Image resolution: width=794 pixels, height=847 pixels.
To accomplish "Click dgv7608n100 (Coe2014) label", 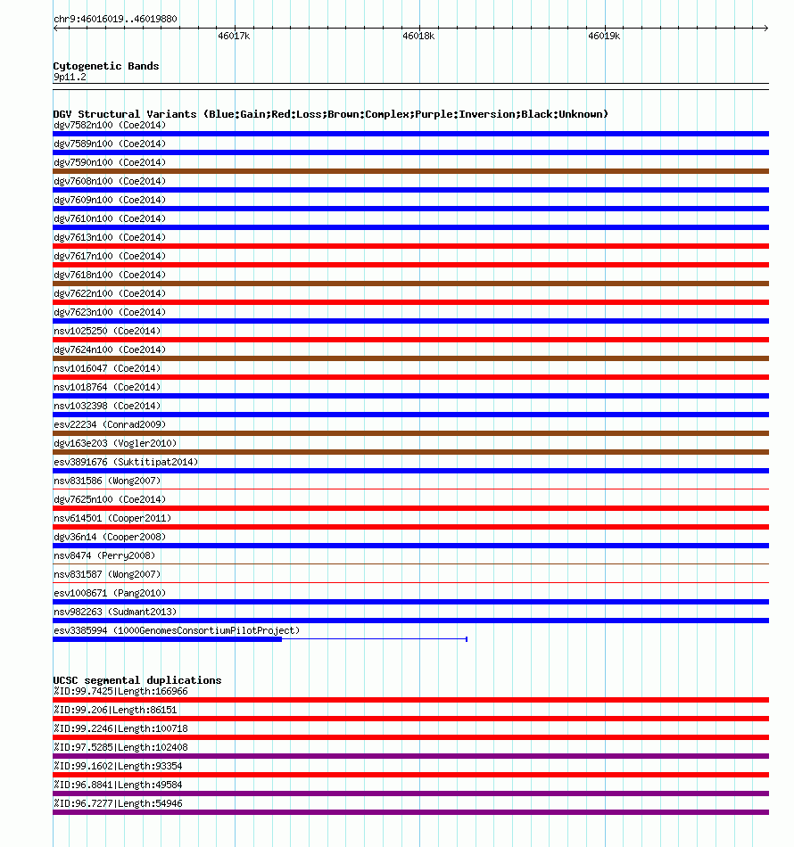I will tap(110, 182).
